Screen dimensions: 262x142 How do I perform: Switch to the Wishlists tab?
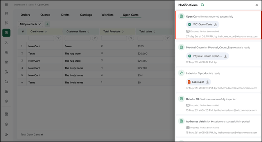107,15
